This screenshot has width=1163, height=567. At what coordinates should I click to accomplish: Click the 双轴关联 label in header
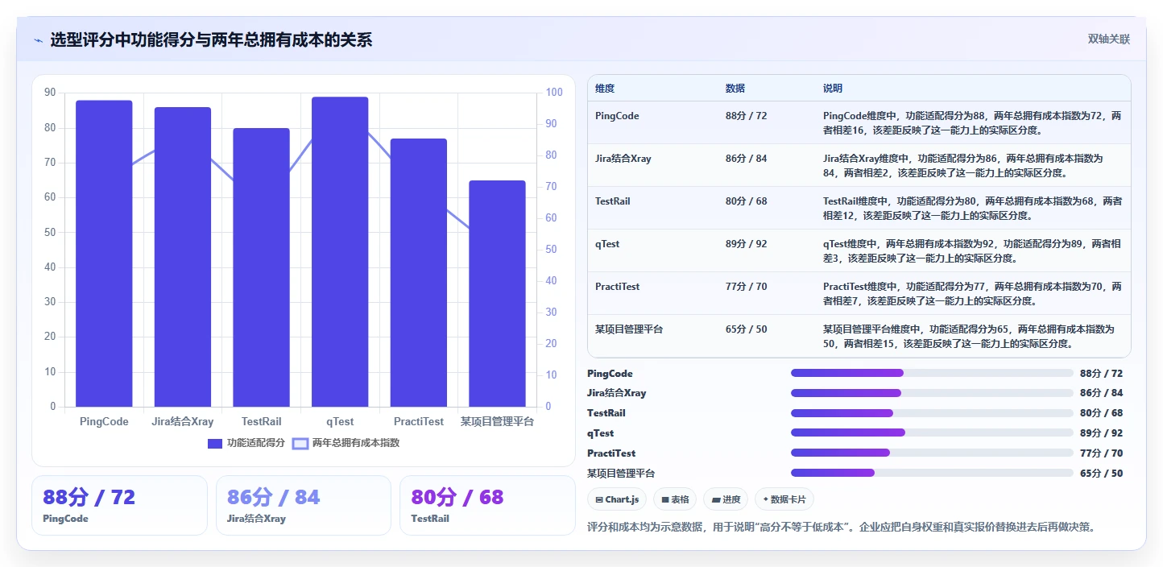coord(1109,39)
